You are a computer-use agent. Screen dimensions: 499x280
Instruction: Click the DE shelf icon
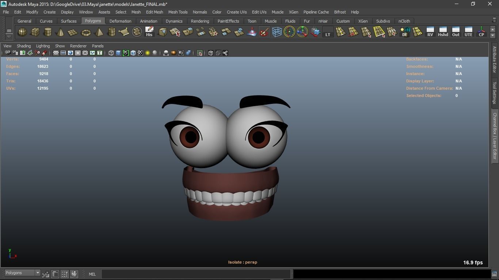click(404, 32)
